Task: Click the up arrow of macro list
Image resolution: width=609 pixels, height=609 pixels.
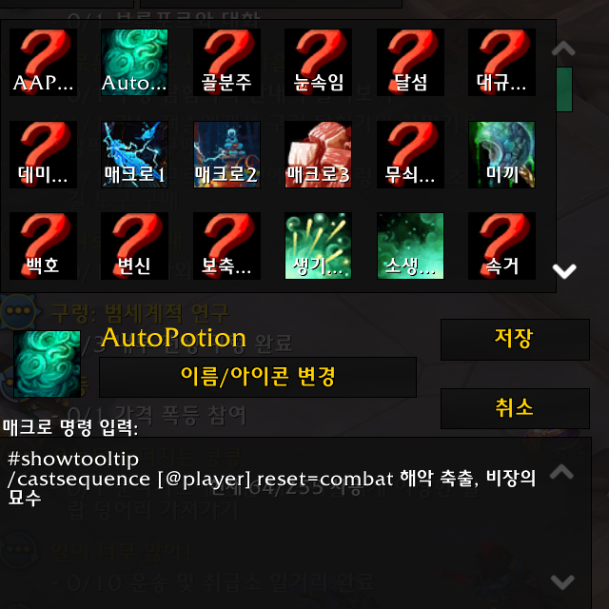Action: [x=563, y=49]
